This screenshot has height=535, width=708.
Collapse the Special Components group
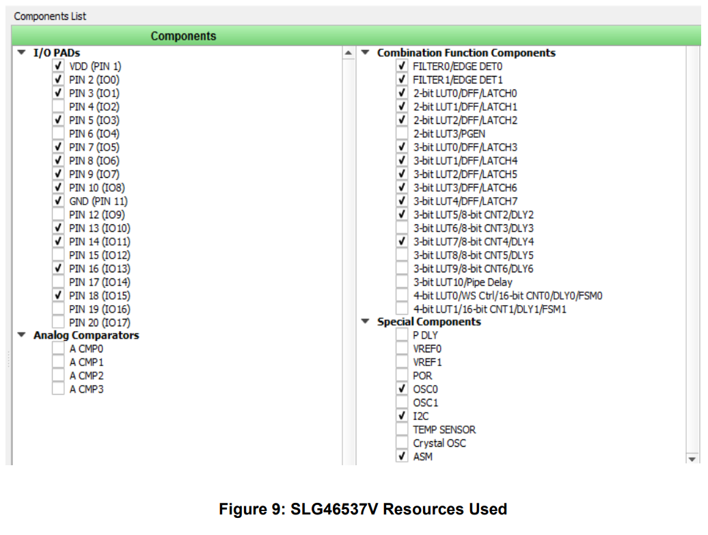(366, 322)
